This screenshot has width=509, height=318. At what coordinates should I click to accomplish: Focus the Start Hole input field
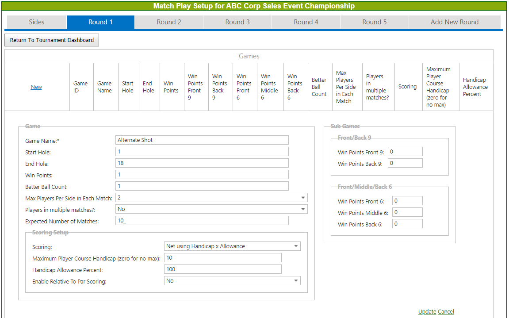(202, 152)
